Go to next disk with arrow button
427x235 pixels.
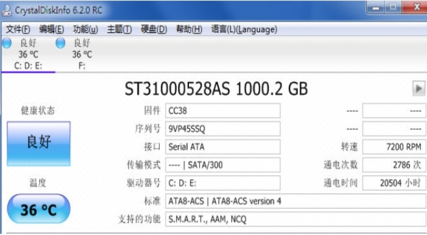(418, 88)
